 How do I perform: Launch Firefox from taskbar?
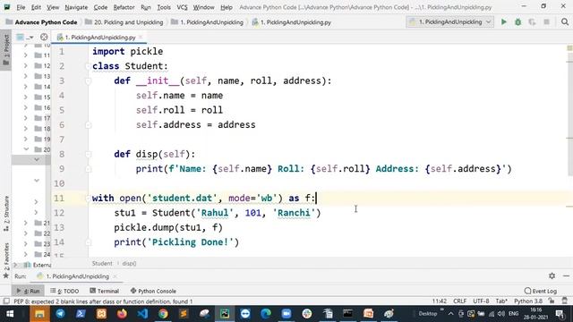click(x=122, y=314)
